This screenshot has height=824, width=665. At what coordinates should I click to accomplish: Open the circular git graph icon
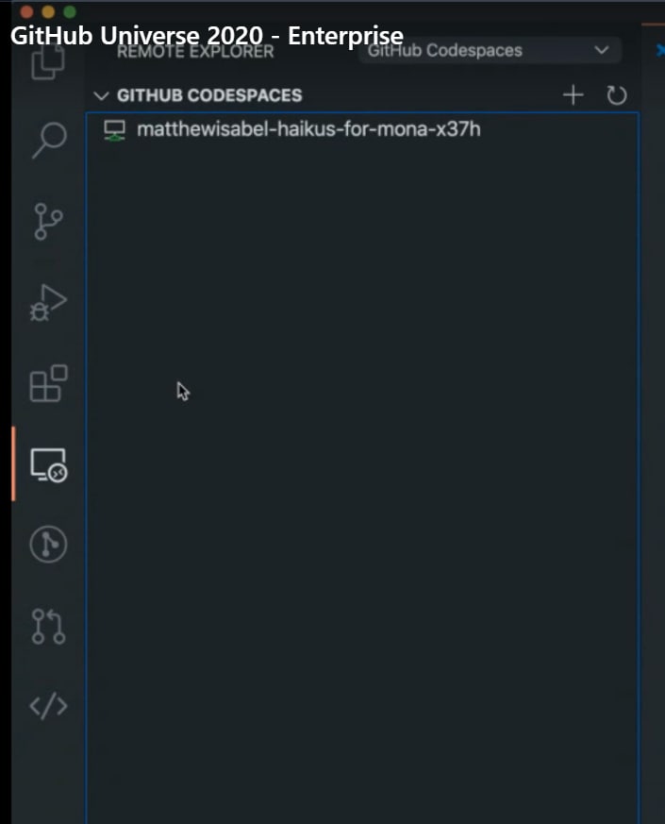click(48, 545)
